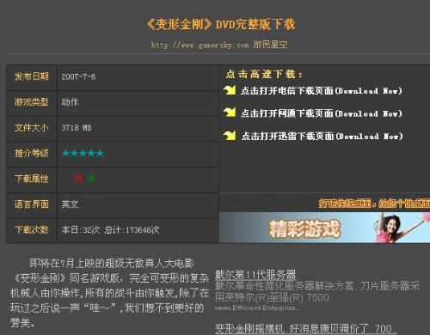Click the 2007-7-6 date value
This screenshot has width=430, height=335.
[78, 76]
